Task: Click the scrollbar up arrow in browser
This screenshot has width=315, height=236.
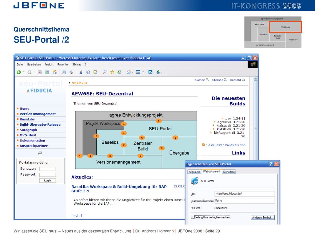Action: [x=256, y=79]
